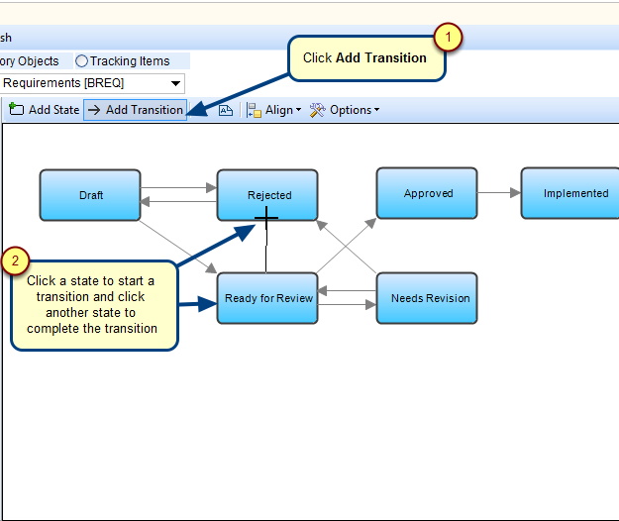Click the green Add State icon
Image resolution: width=619 pixels, height=521 pixels.
16,110
